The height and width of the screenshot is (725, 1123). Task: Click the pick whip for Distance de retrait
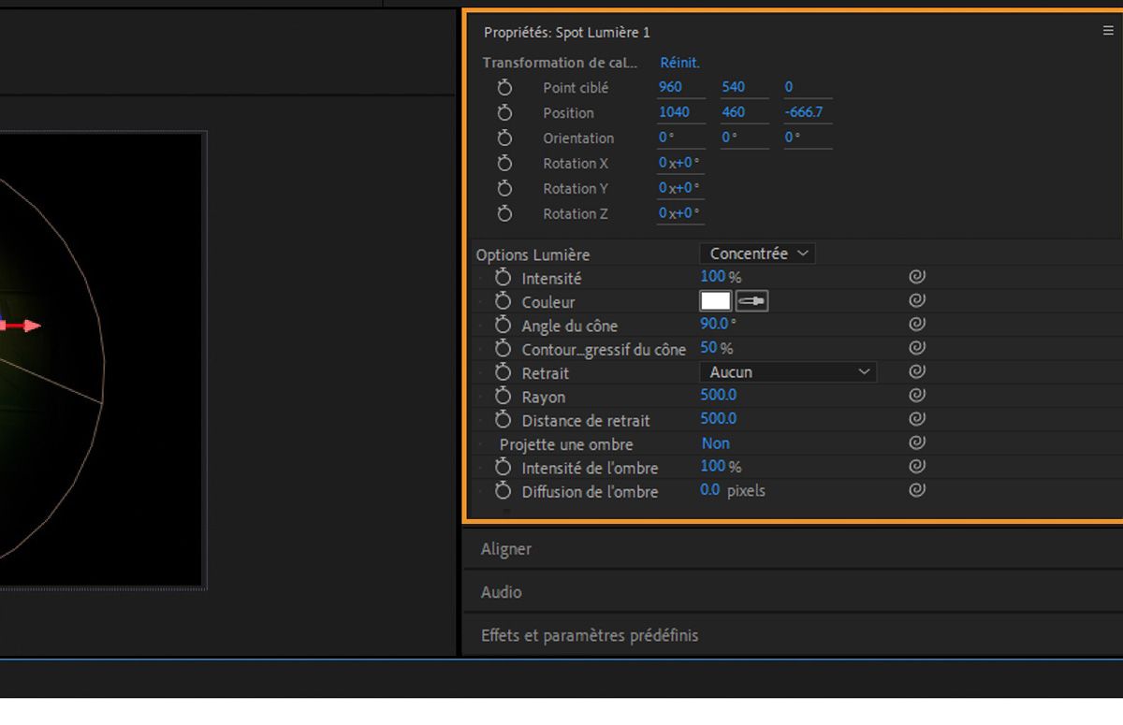point(917,419)
